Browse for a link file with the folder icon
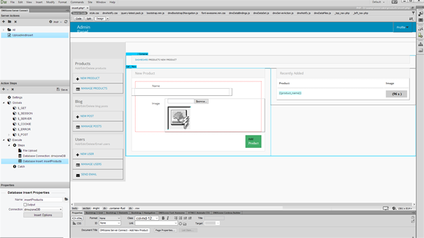424x238 pixels. click(x=185, y=224)
